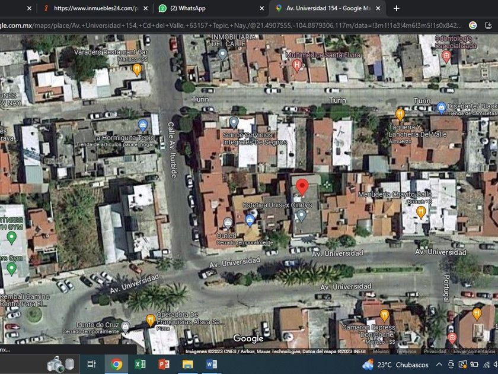Show hidden system tray icons
Screen dimensions: 498x374
439,365
